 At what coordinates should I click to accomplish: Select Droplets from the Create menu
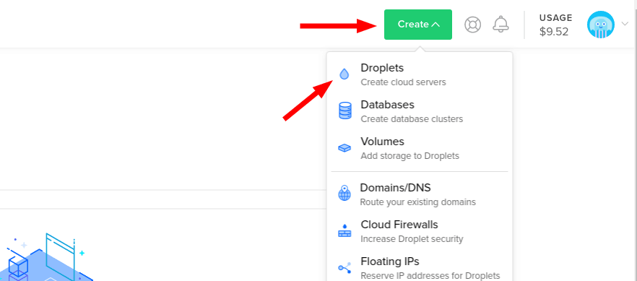tap(419, 74)
